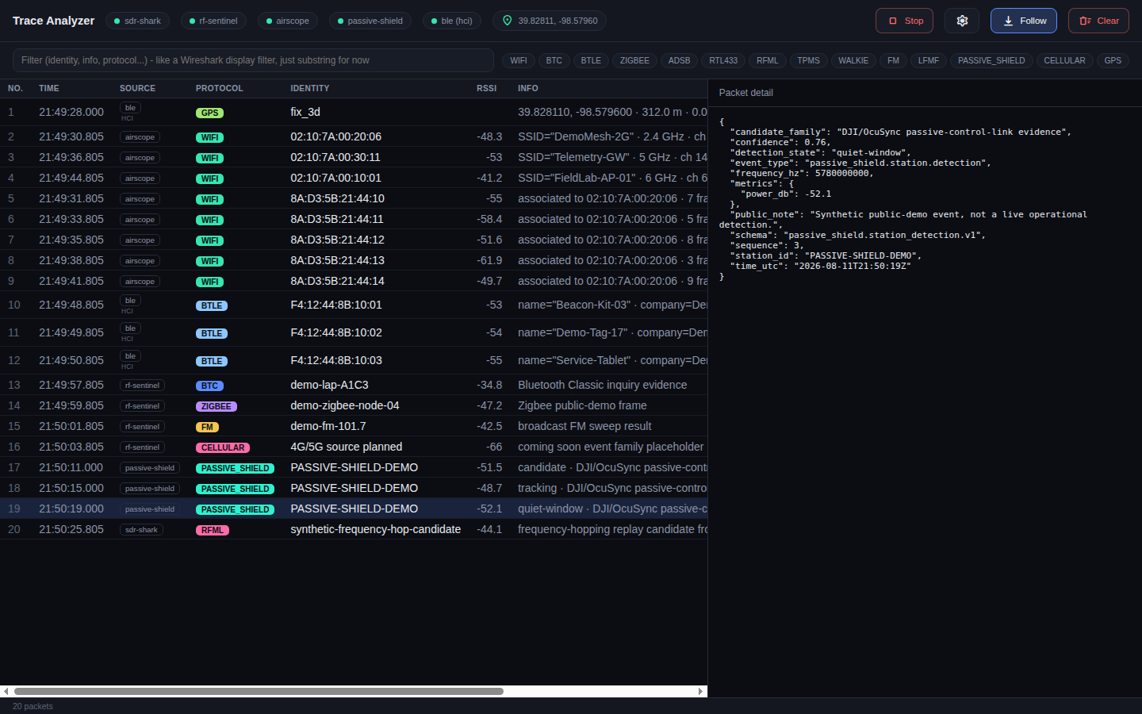1142x714 pixels.
Task: Click the Trace Analyzer title
Action: point(53,21)
